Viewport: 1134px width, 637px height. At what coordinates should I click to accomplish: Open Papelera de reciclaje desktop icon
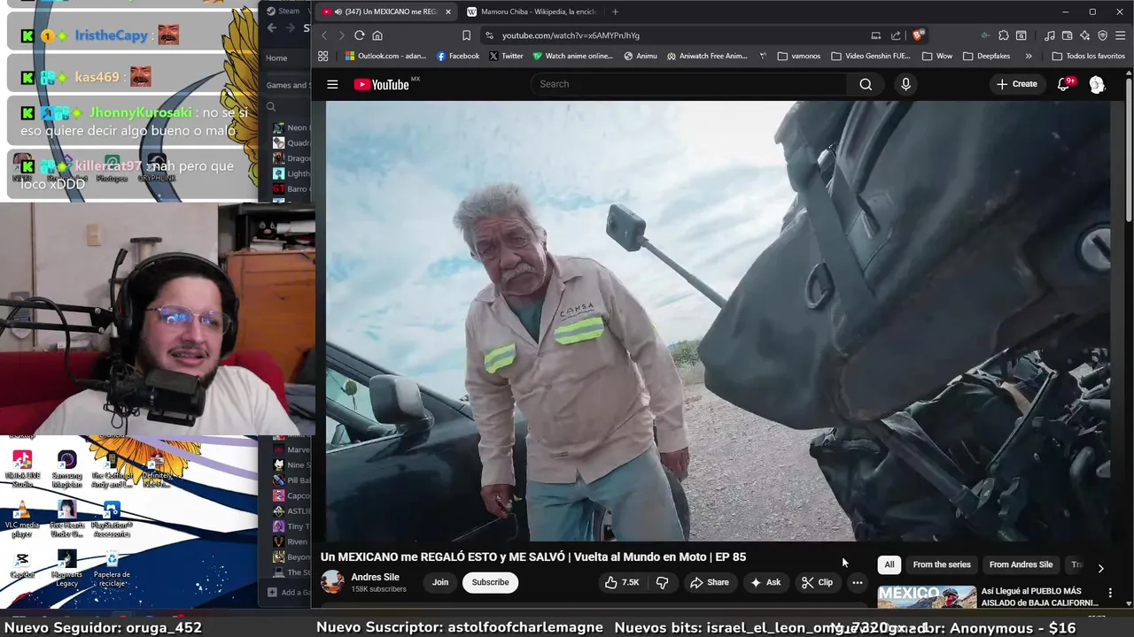[x=112, y=569]
